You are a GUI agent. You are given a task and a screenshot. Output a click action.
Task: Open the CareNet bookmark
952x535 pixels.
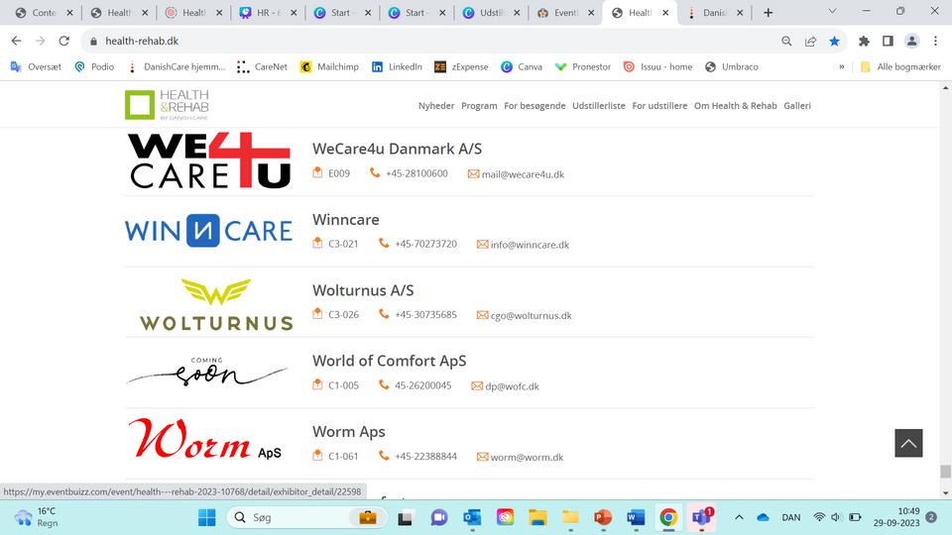(x=262, y=66)
